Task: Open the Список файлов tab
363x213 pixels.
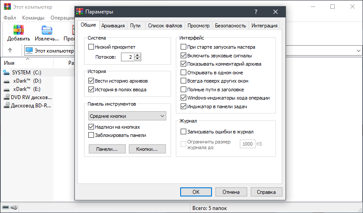Action: 165,26
